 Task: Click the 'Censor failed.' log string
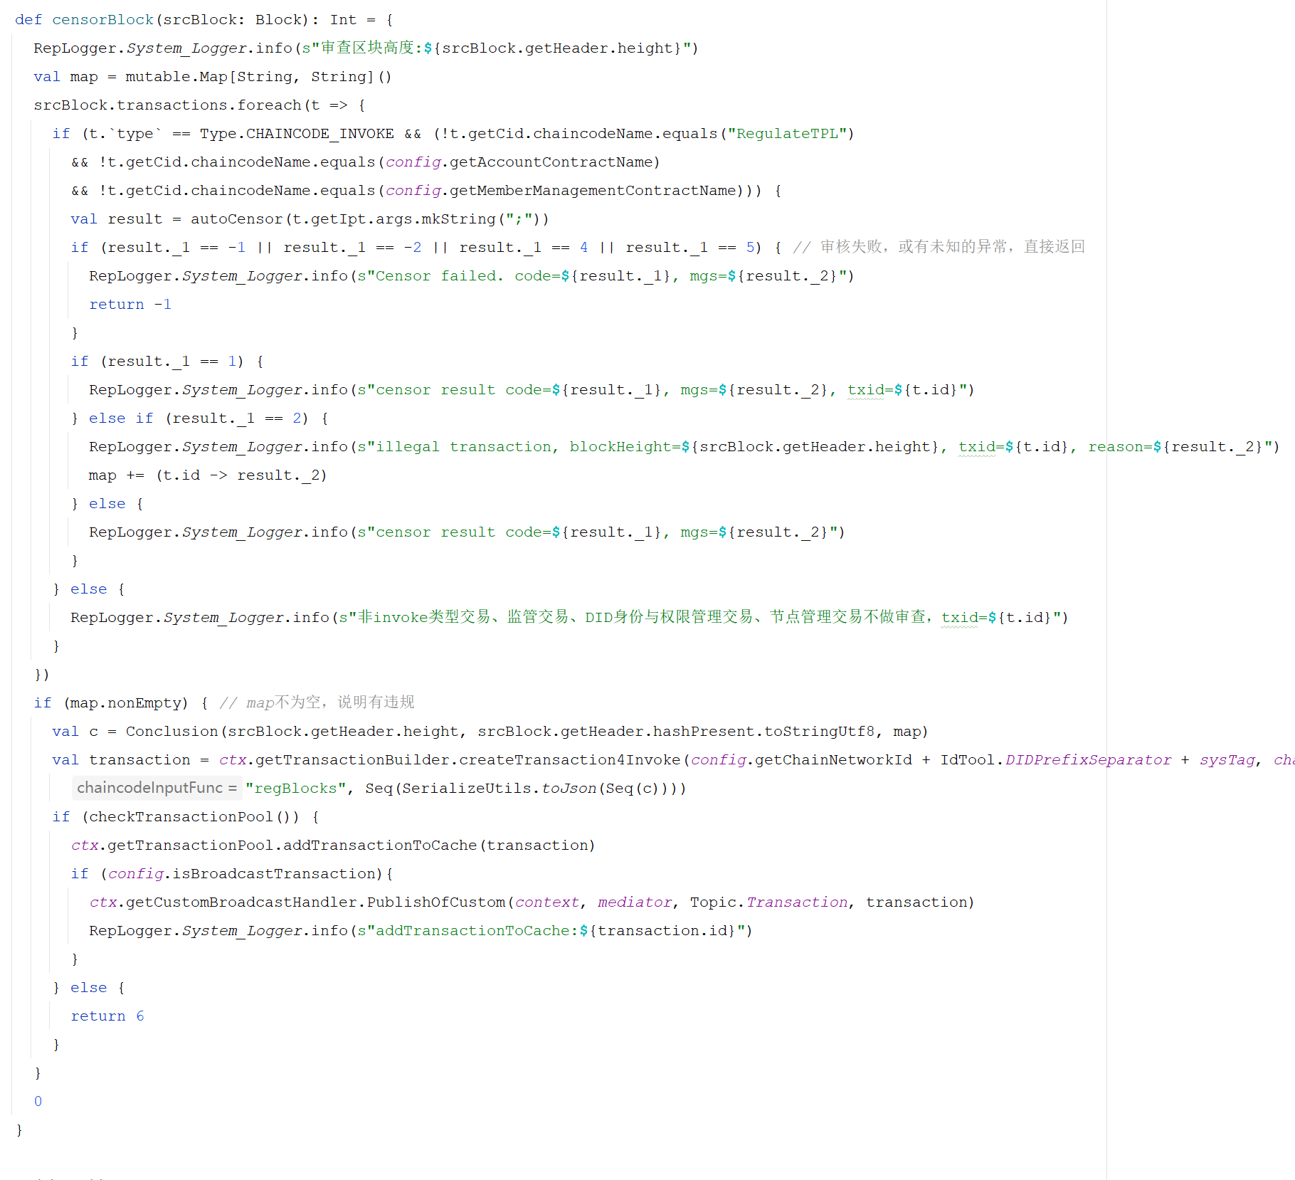[x=439, y=276]
